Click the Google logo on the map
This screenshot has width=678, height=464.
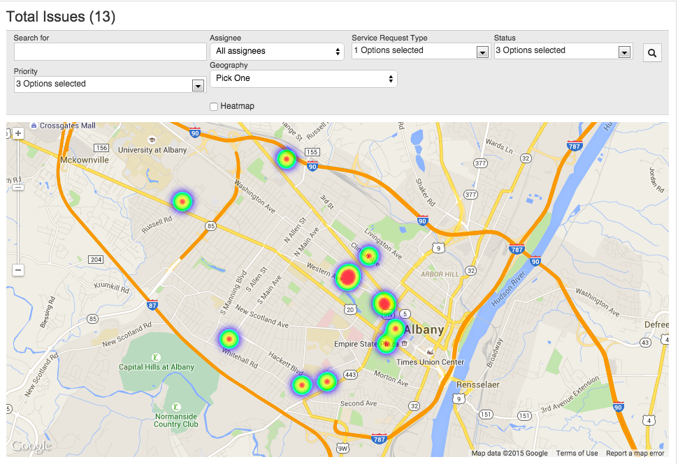tap(31, 446)
